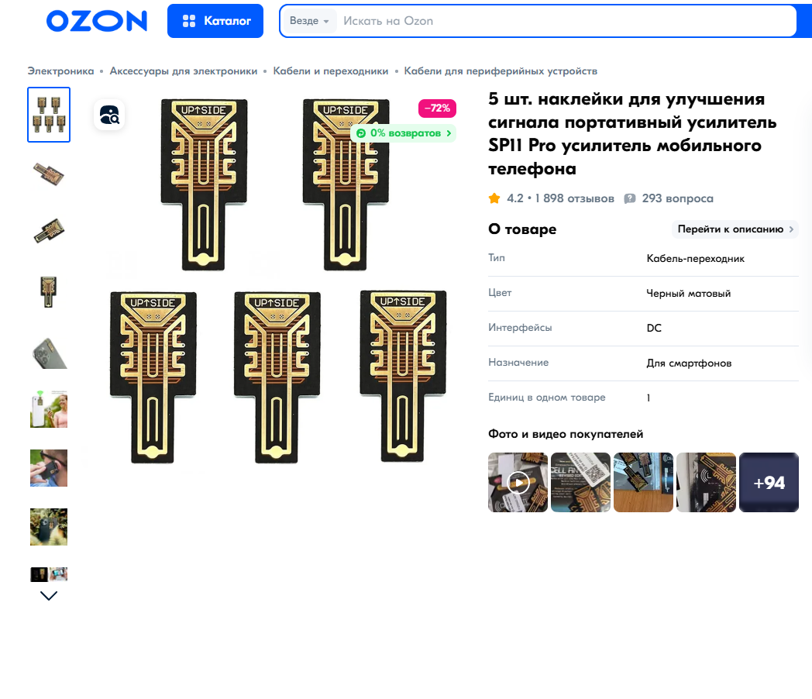Go to Кабели и переходники breadcrumb
The image size is (812, 699).
pos(330,71)
